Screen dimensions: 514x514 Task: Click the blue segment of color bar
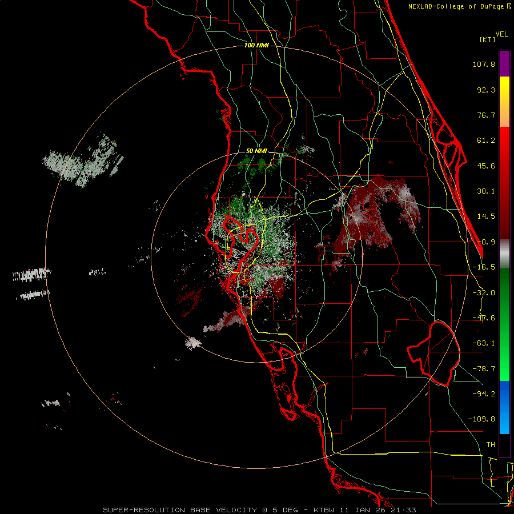click(x=504, y=407)
